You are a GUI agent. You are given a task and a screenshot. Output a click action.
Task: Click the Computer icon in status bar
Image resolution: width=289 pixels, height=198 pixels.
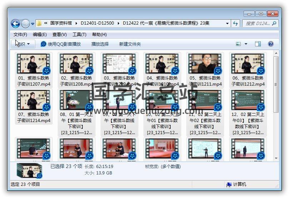click(229, 184)
